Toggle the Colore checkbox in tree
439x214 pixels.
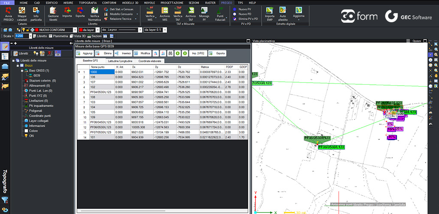click(26, 131)
